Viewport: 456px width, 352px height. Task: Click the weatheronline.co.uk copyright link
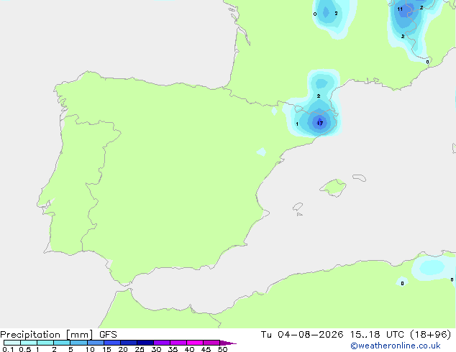[x=396, y=346]
